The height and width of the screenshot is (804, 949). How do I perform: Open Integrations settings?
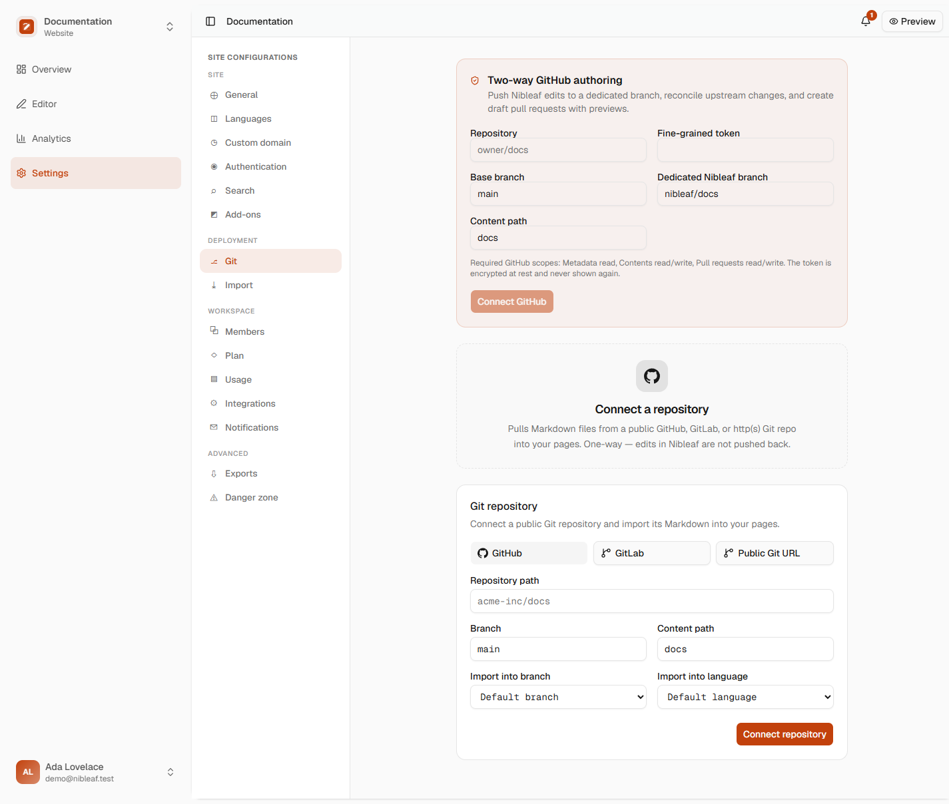[270, 403]
